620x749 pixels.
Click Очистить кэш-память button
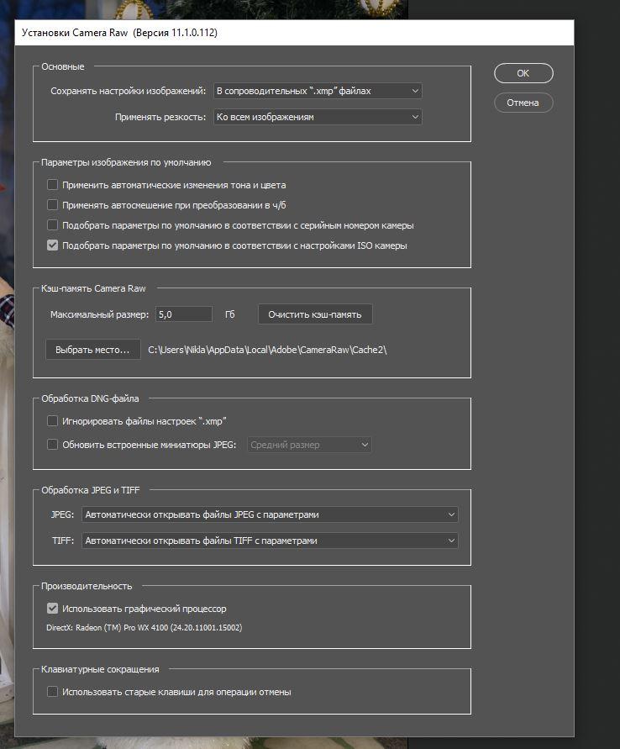click(x=315, y=314)
